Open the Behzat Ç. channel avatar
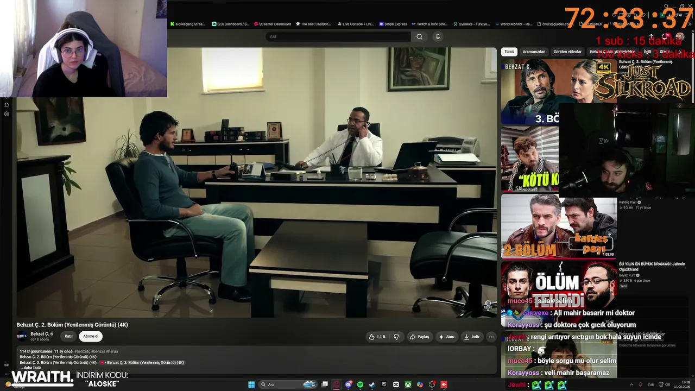The height and width of the screenshot is (391, 695). click(x=22, y=336)
